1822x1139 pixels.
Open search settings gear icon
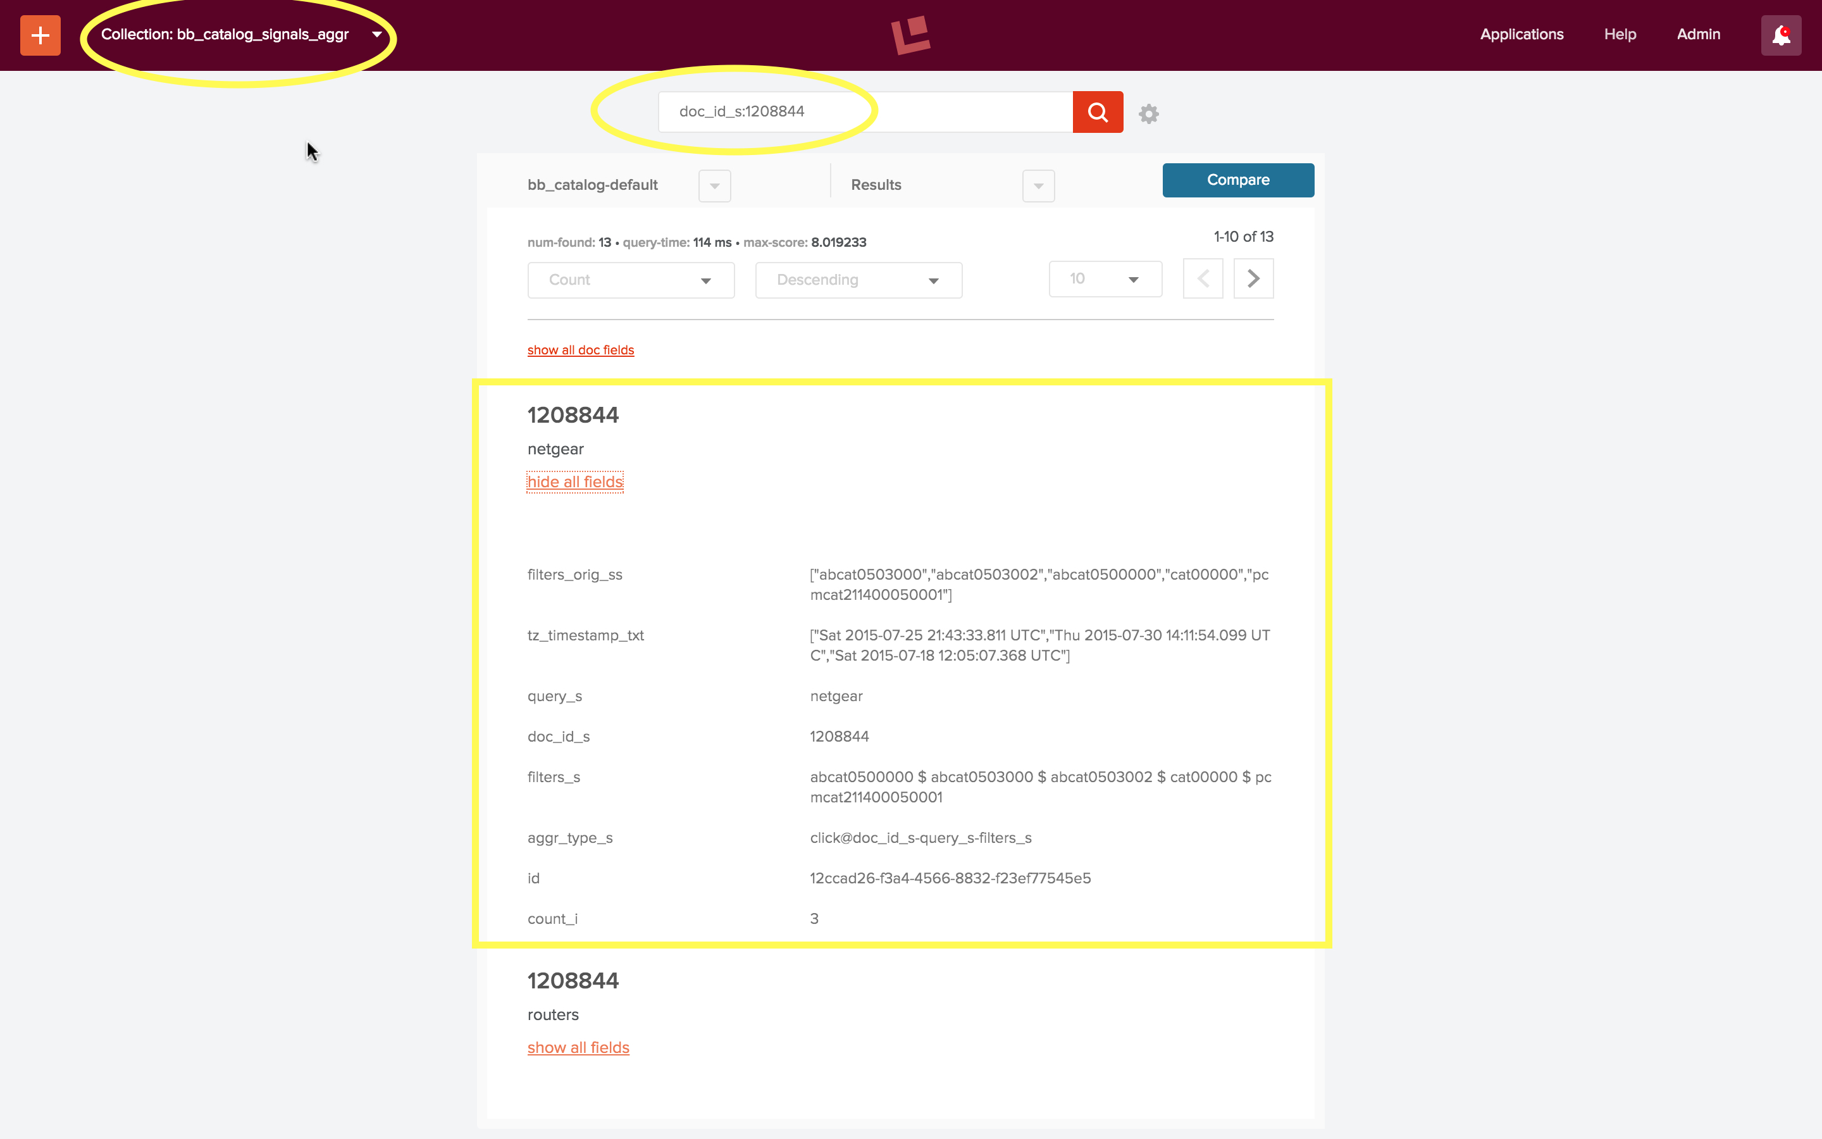point(1148,114)
